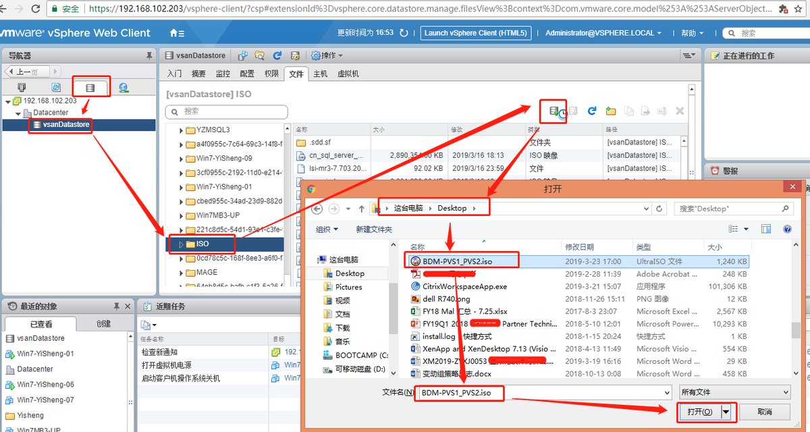Create a new folder in datastore
810x432 pixels.
click(x=610, y=111)
